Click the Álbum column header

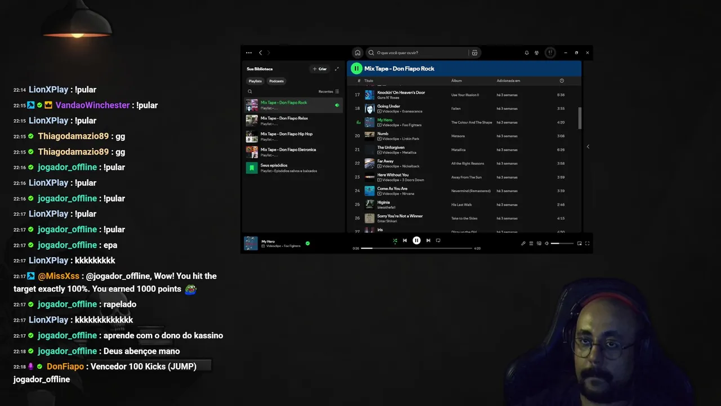(456, 81)
